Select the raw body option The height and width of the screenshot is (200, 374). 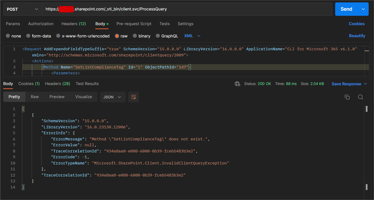tap(121, 36)
